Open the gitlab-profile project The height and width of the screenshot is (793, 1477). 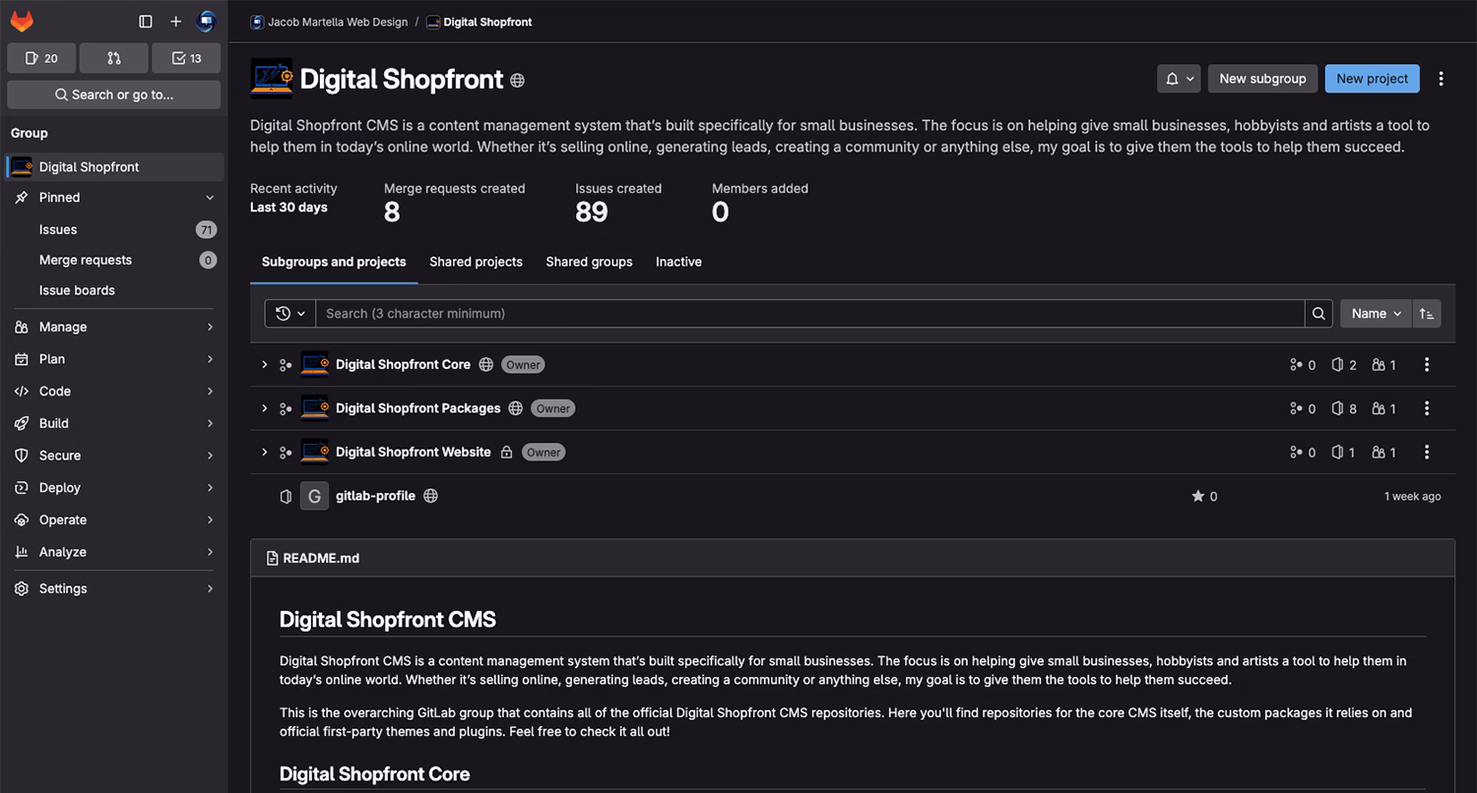pyautogui.click(x=375, y=496)
